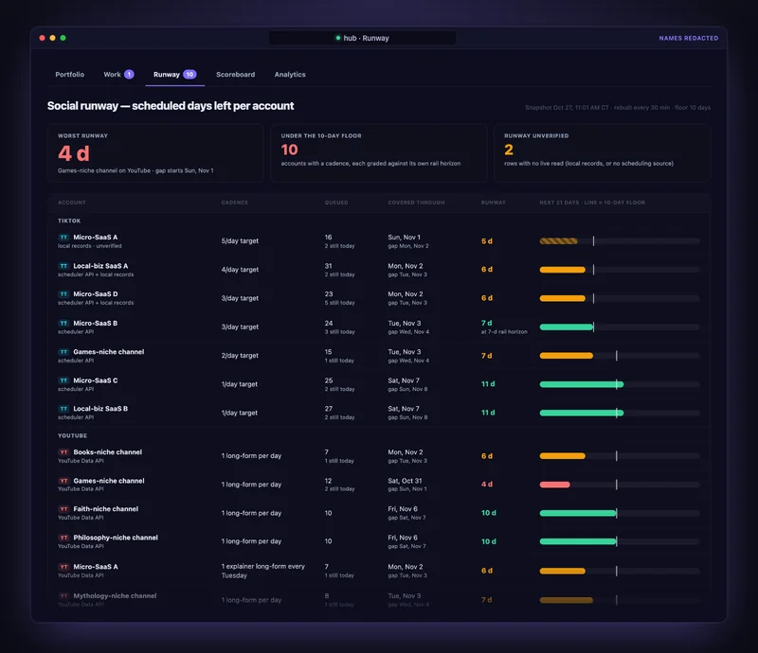Click the "1 explainer long-form every Tuesday" cadence
This screenshot has width=758, height=653.
pyautogui.click(x=263, y=571)
